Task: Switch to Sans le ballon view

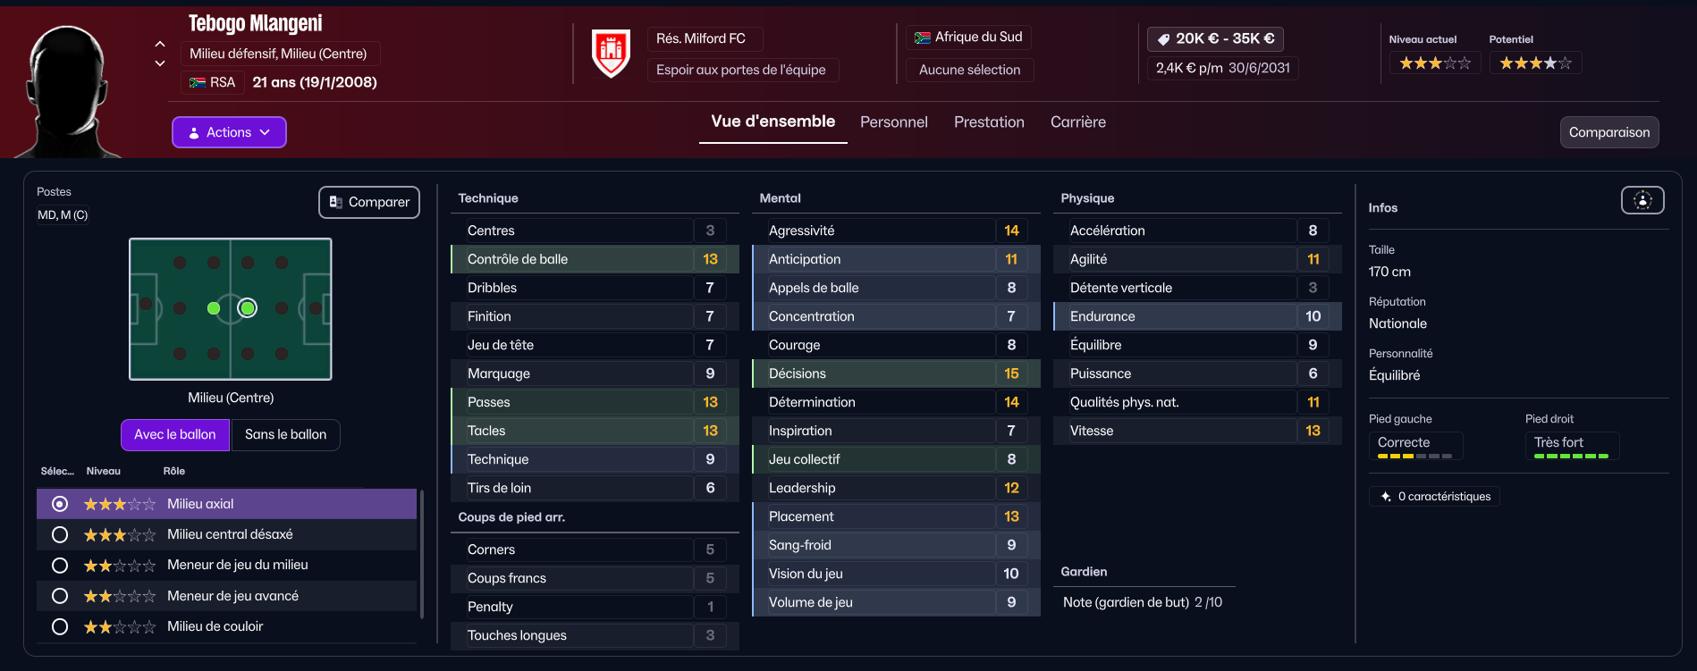Action: point(285,434)
